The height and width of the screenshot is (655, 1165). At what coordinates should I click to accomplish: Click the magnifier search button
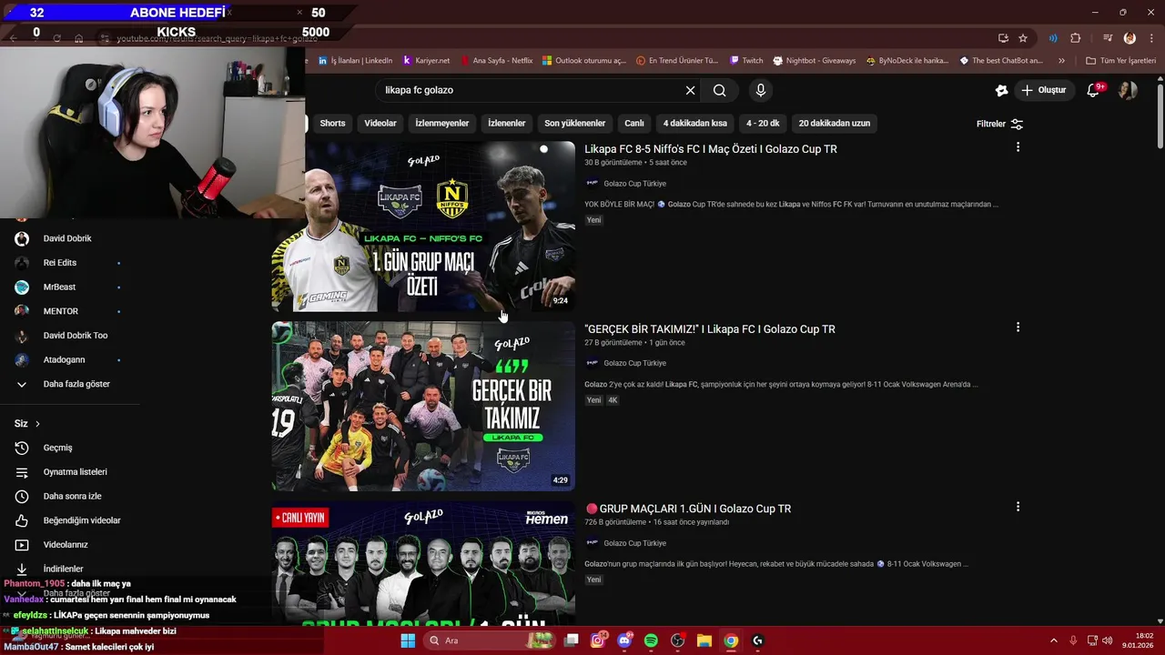click(720, 90)
